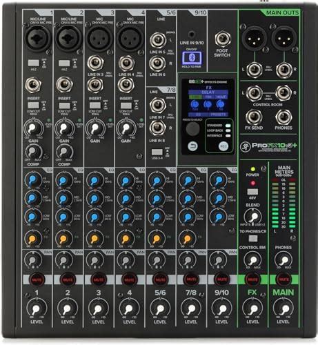Click channel 3 Low EQ knob
The image size is (318, 345).
(x=95, y=217)
